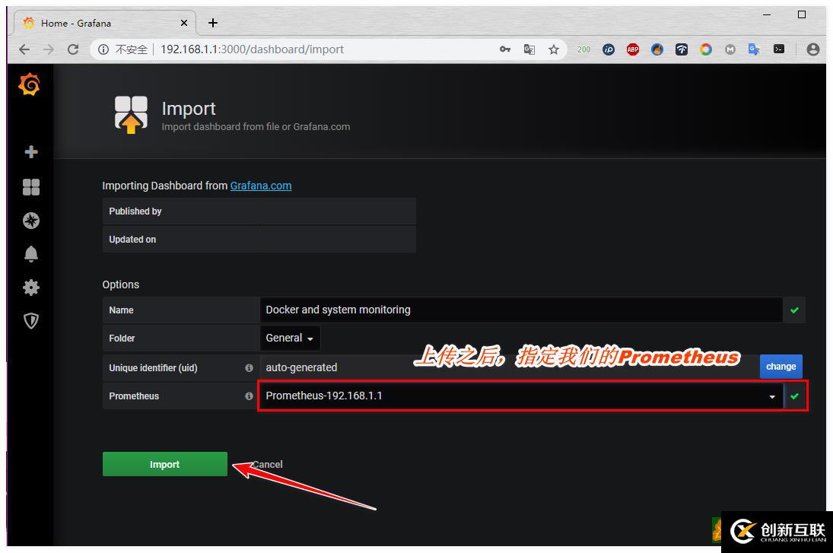833x553 pixels.
Task: Click the Cancel link
Action: (x=267, y=464)
